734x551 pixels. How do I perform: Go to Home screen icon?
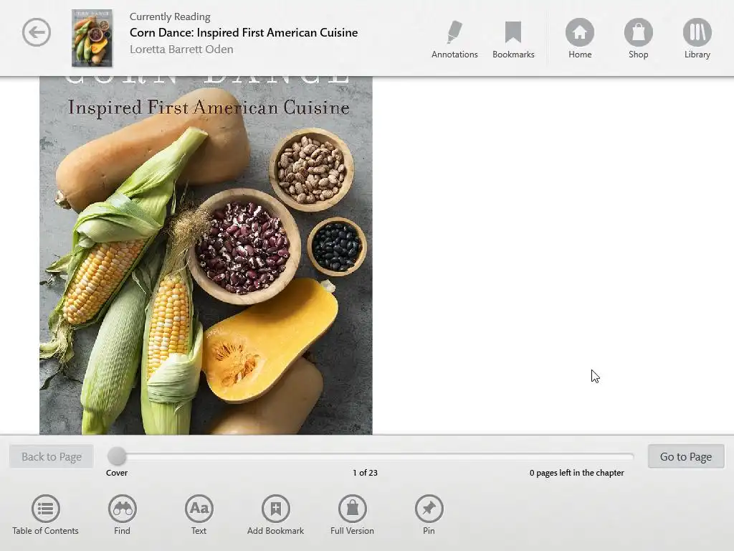click(x=579, y=32)
